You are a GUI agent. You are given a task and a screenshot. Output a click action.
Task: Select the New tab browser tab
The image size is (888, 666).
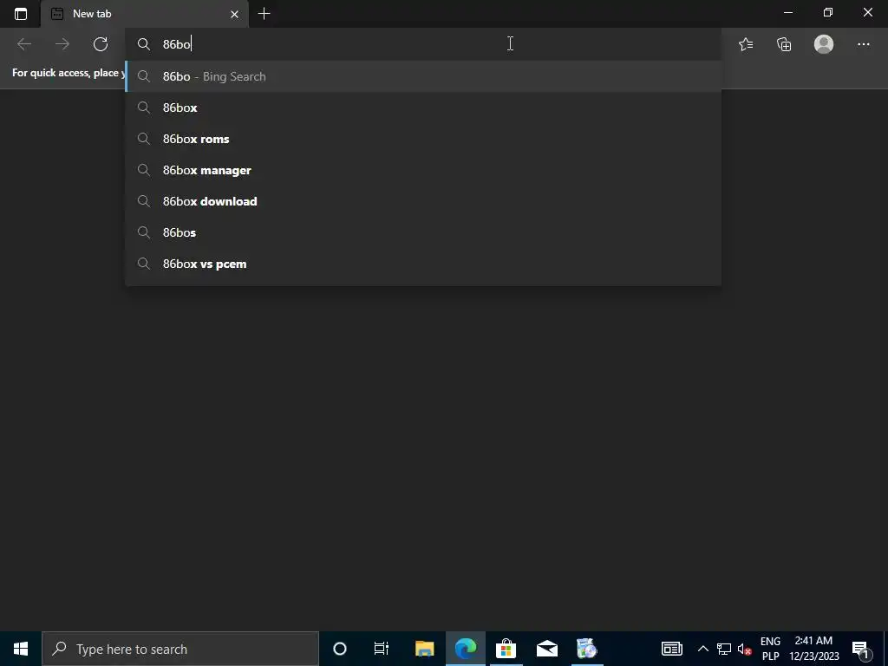tap(145, 14)
